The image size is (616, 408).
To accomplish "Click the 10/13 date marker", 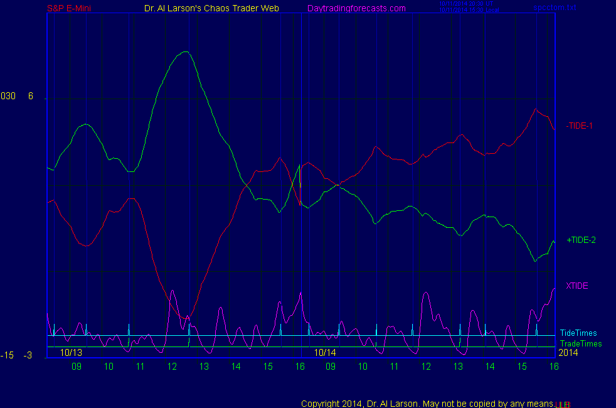I will point(72,353).
